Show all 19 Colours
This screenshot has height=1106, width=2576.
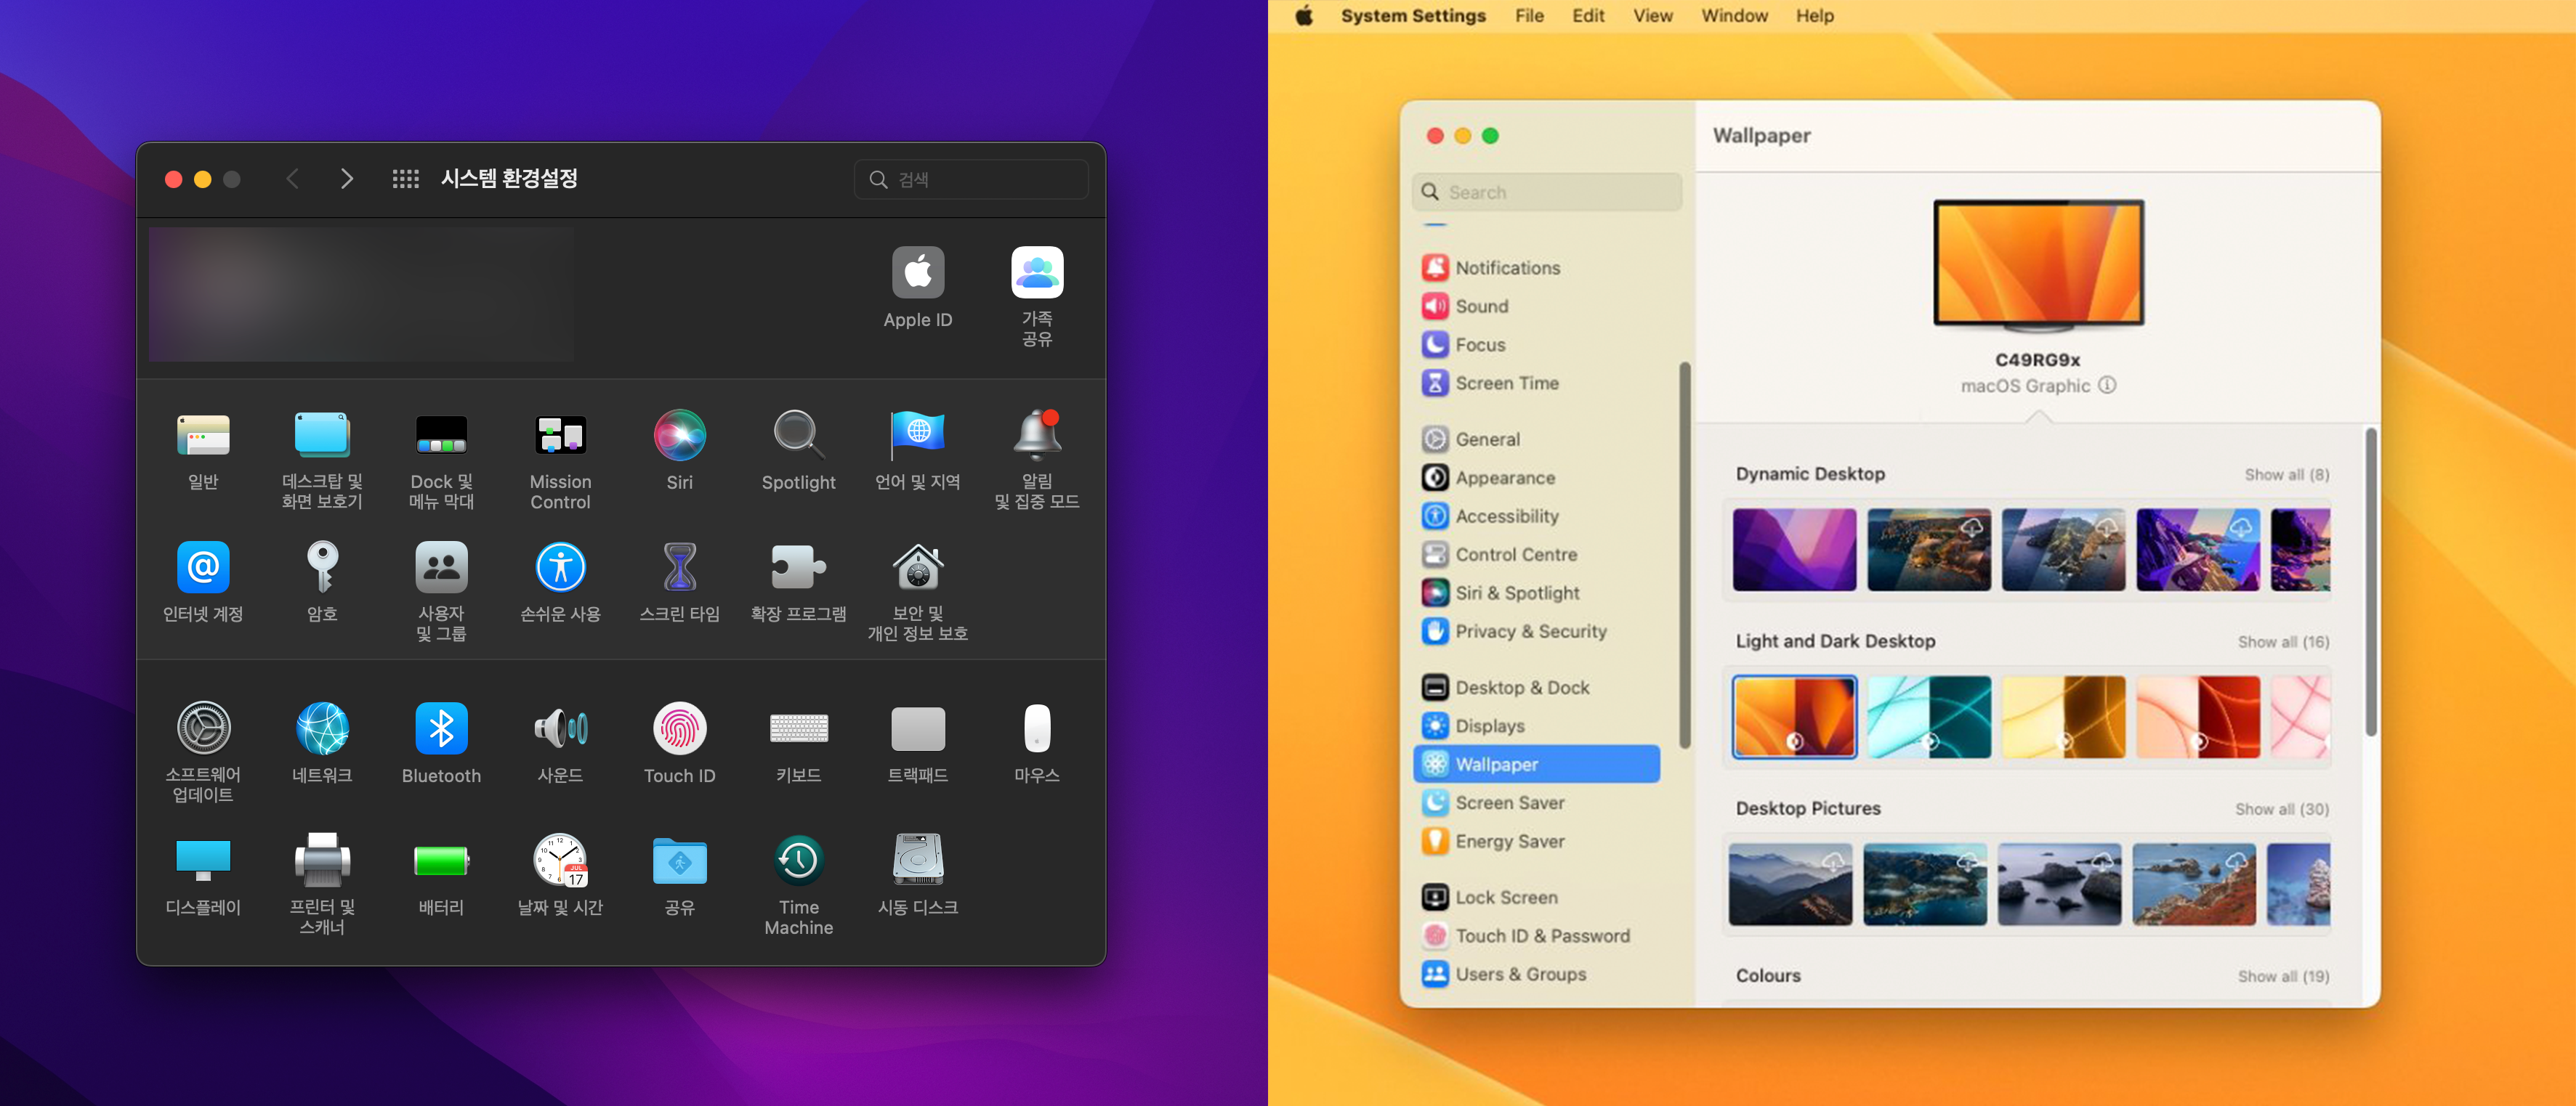pos(2283,976)
